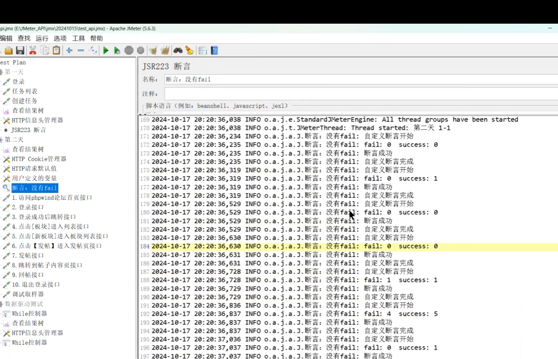Select 1. 访问phpwind论坛首页接口 request

coord(52,198)
